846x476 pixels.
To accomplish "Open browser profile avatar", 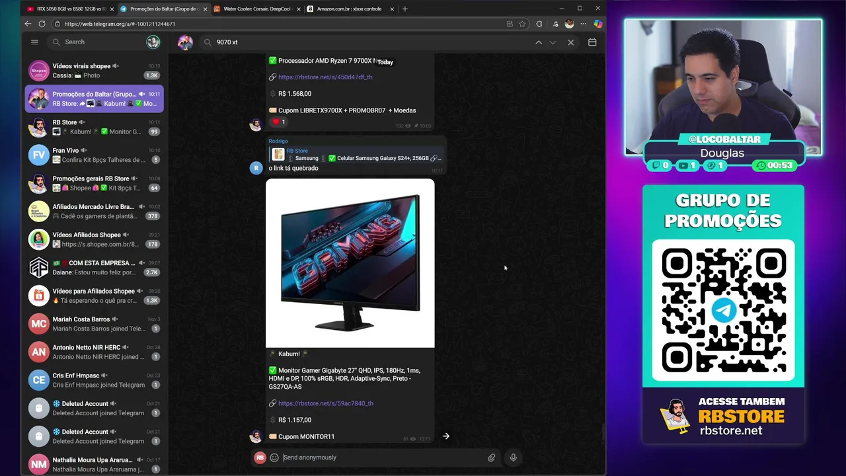I will pyautogui.click(x=569, y=24).
